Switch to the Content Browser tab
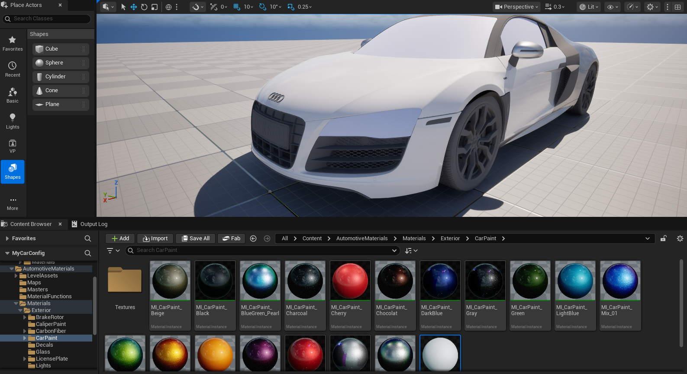The width and height of the screenshot is (687, 374). [x=31, y=224]
